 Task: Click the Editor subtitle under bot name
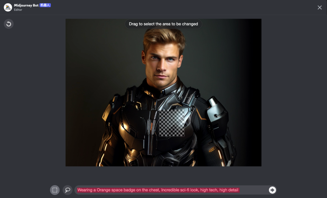pos(18,10)
